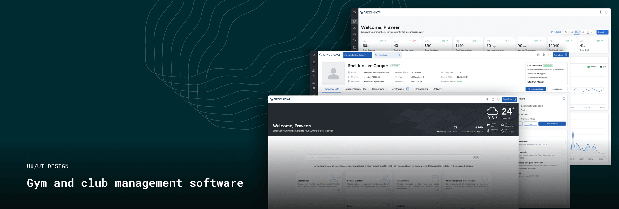
Task: Open the external link icon in the Details panel
Action: (564, 98)
